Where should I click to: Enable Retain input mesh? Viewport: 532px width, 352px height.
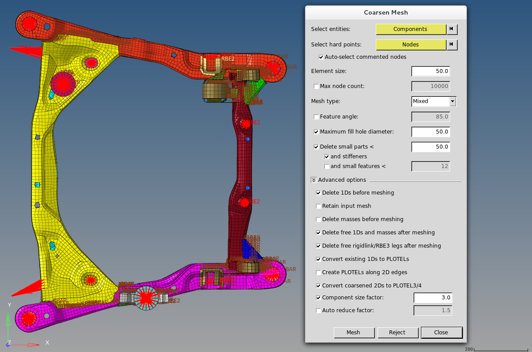318,206
